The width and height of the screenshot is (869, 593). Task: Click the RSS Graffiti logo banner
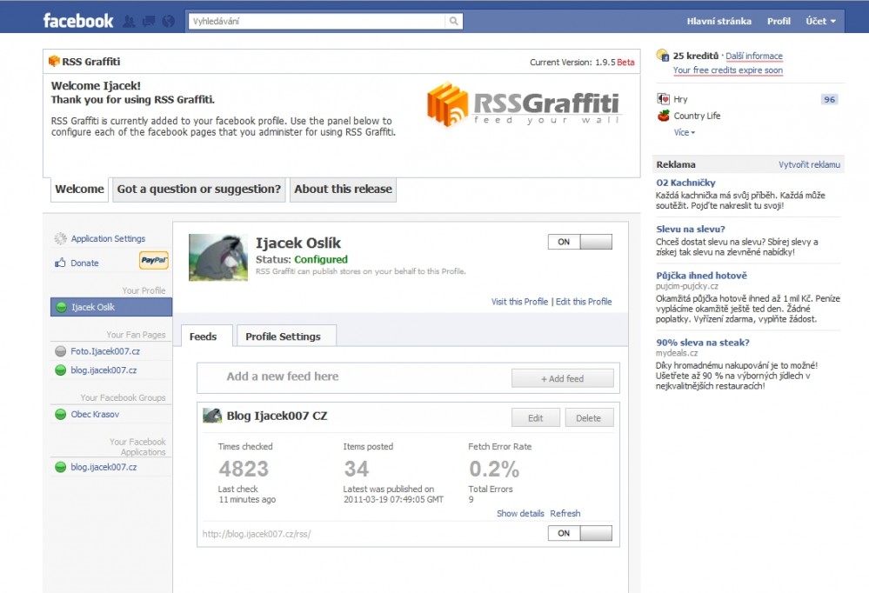point(524,106)
